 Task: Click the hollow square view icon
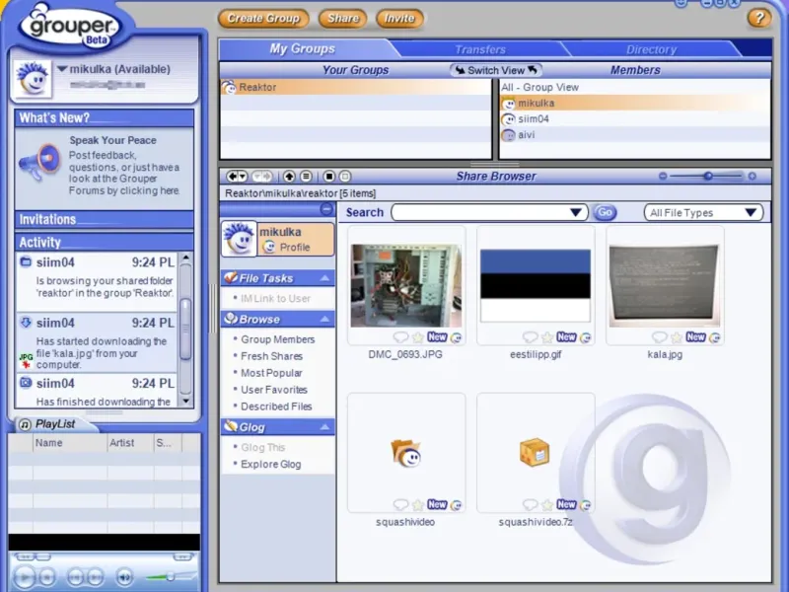345,177
